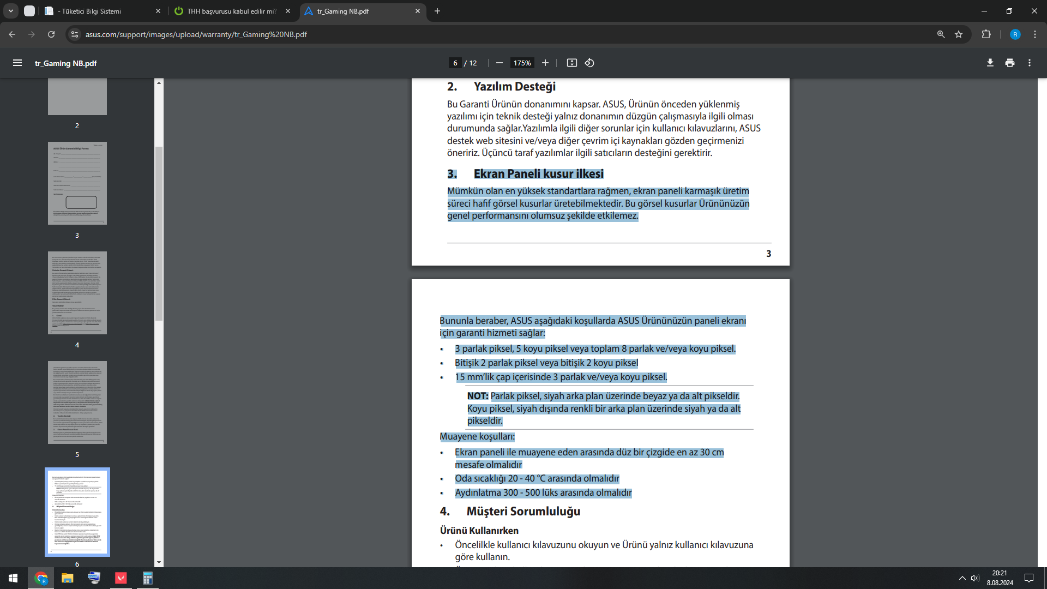Bookmark this page with the star icon
This screenshot has height=589, width=1047.
click(x=959, y=34)
